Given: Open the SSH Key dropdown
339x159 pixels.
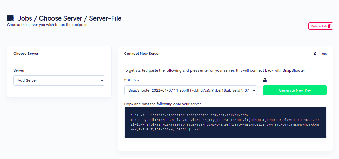Looking at the screenshot, I should tap(191, 90).
